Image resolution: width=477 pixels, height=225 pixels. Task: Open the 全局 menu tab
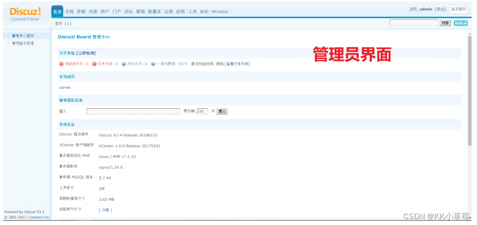coord(69,12)
